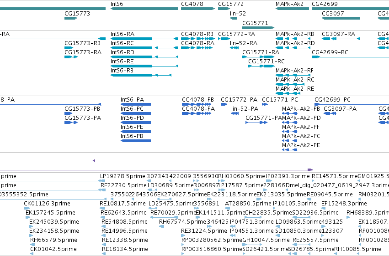Image resolution: width=389 pixels, height=256 pixels.
Task: Select transcript MAPk-Ak2-RF label
Action: click(x=294, y=71)
